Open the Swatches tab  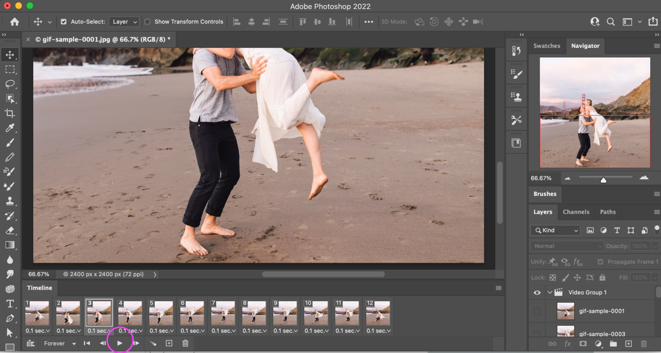click(547, 46)
